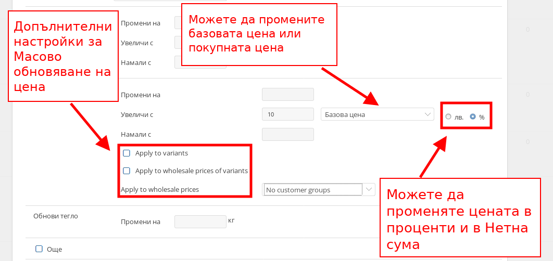Image resolution: width=553 pixels, height=261 pixels.
Task: Click the Намали с field below the 10 value
Action: tap(287, 134)
